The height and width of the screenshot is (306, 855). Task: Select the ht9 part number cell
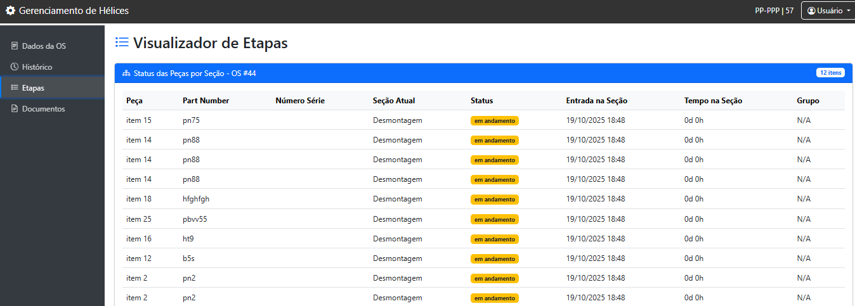[188, 238]
